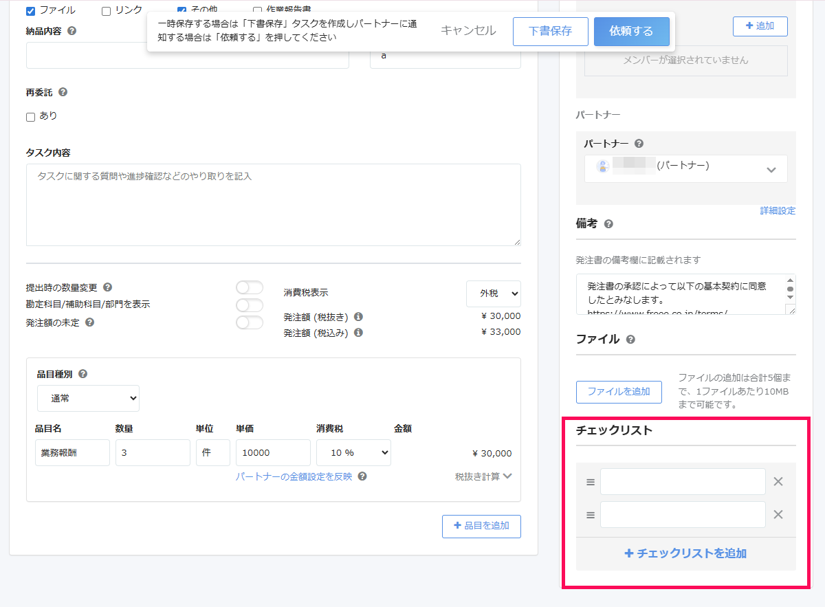
Task: Click the ＋追加 member button
Action: (x=760, y=26)
